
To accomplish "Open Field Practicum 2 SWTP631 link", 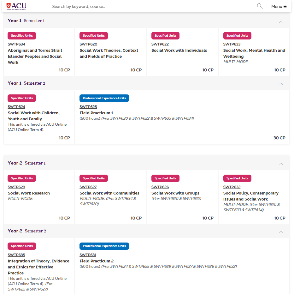I will (88, 255).
